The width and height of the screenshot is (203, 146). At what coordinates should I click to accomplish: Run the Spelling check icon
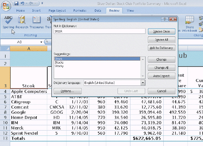(x=8, y=22)
